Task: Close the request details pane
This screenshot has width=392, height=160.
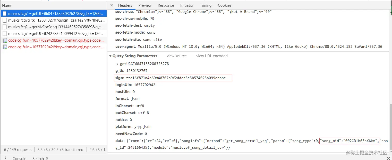Action: pos(112,5)
